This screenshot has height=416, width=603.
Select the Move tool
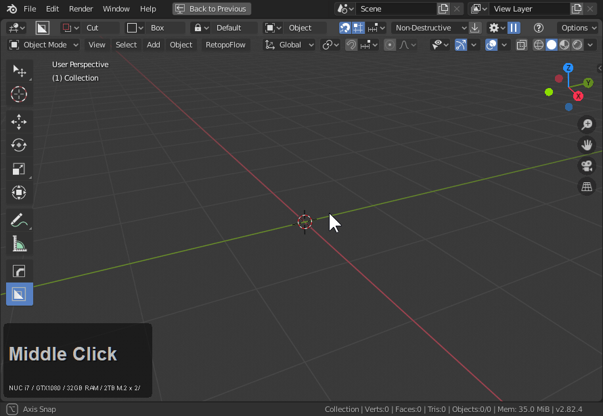click(19, 122)
